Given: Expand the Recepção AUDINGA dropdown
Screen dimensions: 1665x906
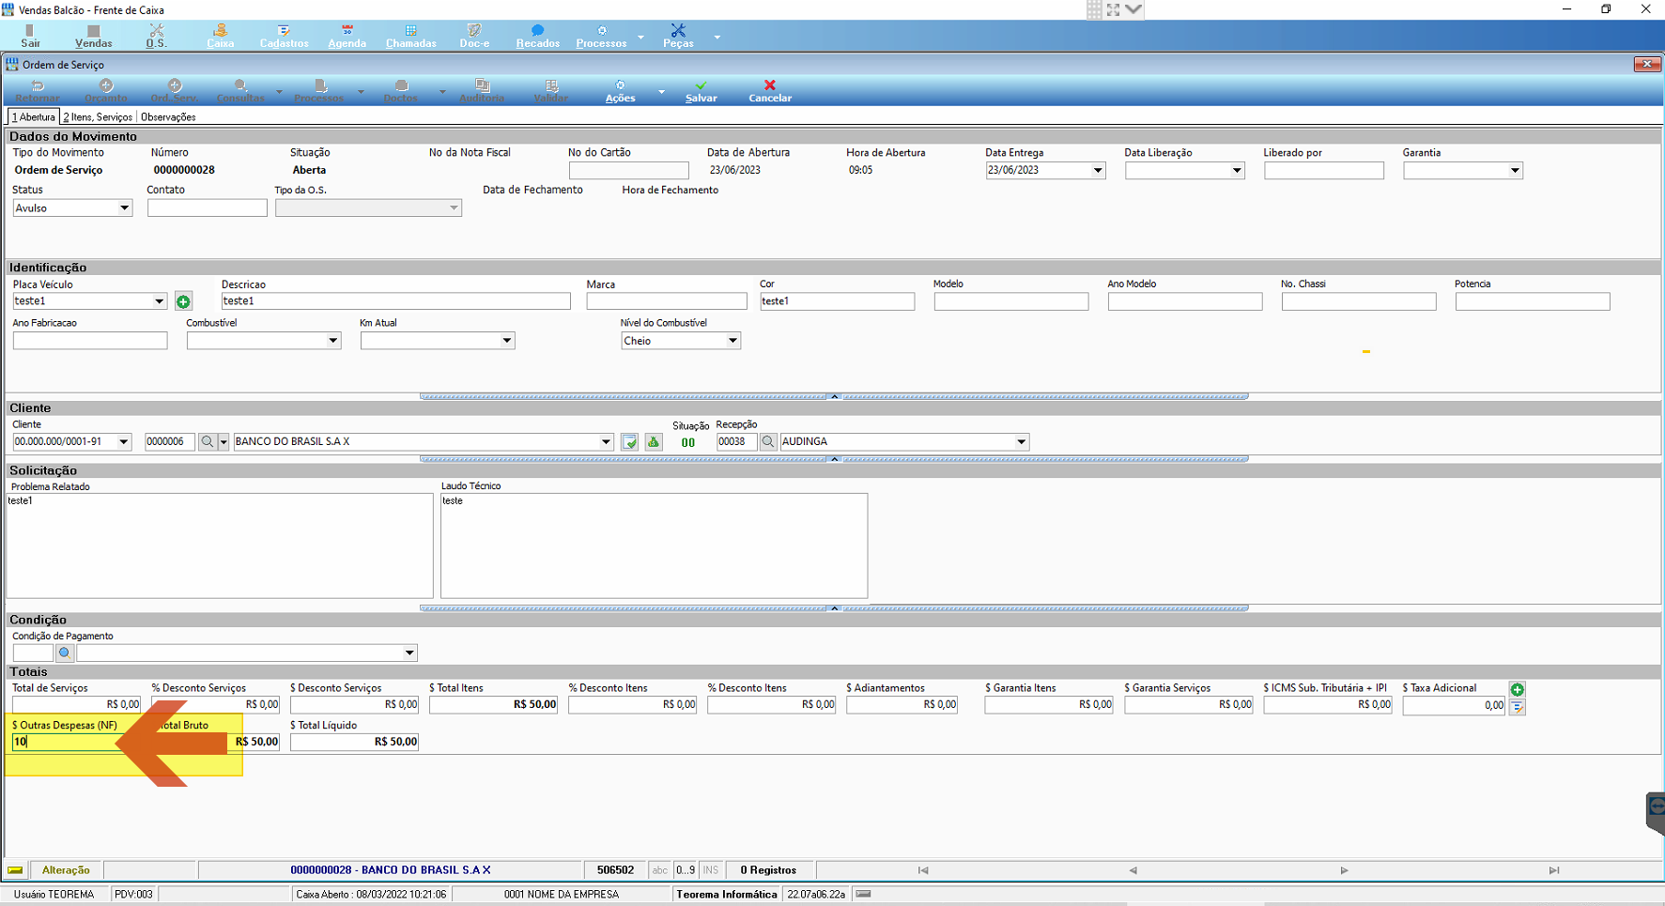Looking at the screenshot, I should click(x=1021, y=441).
